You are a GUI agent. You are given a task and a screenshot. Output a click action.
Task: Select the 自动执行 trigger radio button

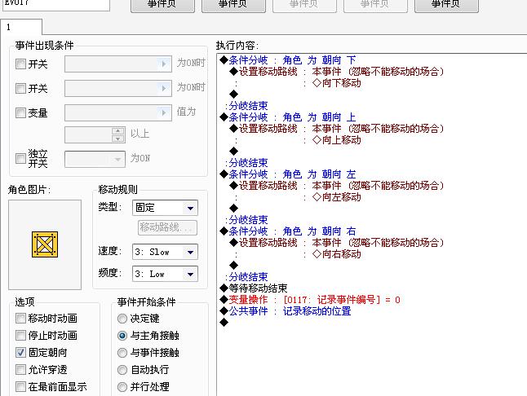[x=122, y=369]
